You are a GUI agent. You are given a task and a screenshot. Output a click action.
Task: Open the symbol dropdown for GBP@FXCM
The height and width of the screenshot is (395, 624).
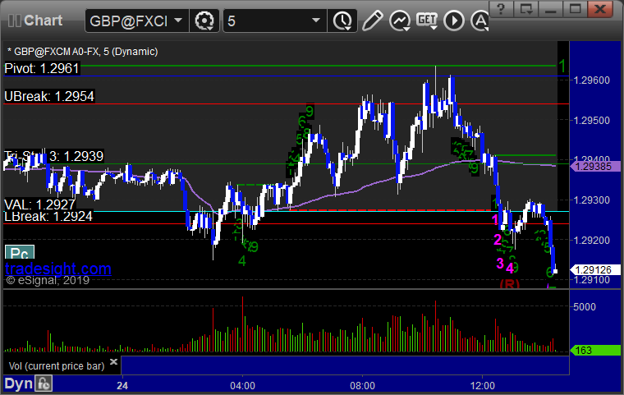click(178, 21)
